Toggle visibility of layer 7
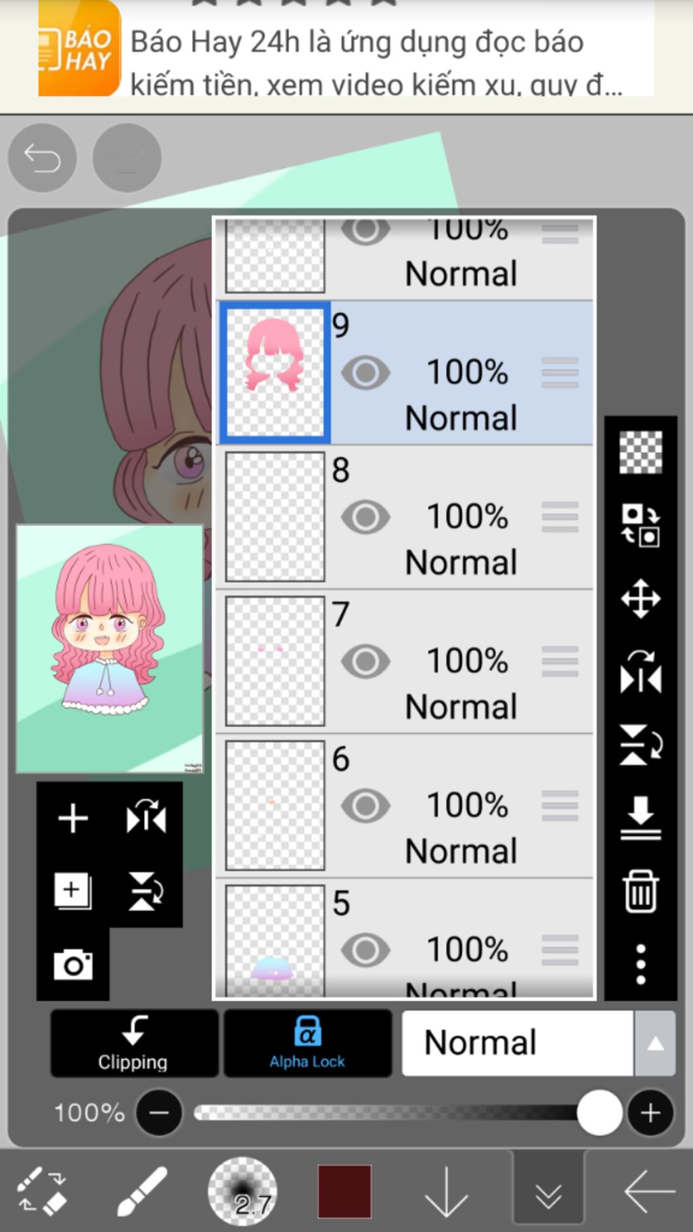 [365, 661]
